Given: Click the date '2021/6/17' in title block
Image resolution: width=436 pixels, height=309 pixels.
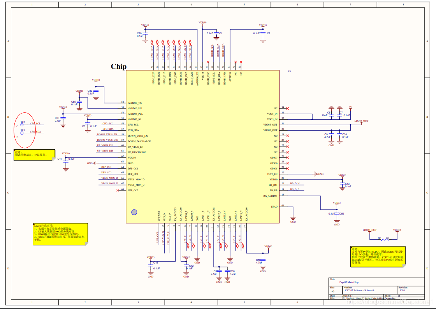Looking at the screenshot, I should pos(347,296).
